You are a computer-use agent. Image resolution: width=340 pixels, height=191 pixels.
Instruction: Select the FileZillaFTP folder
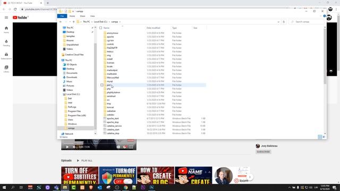(x=112, y=48)
